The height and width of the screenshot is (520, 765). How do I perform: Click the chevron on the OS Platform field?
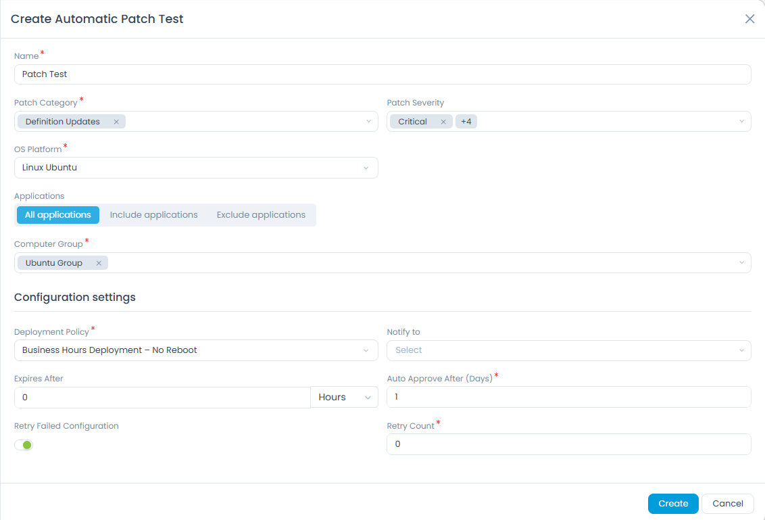click(x=366, y=167)
